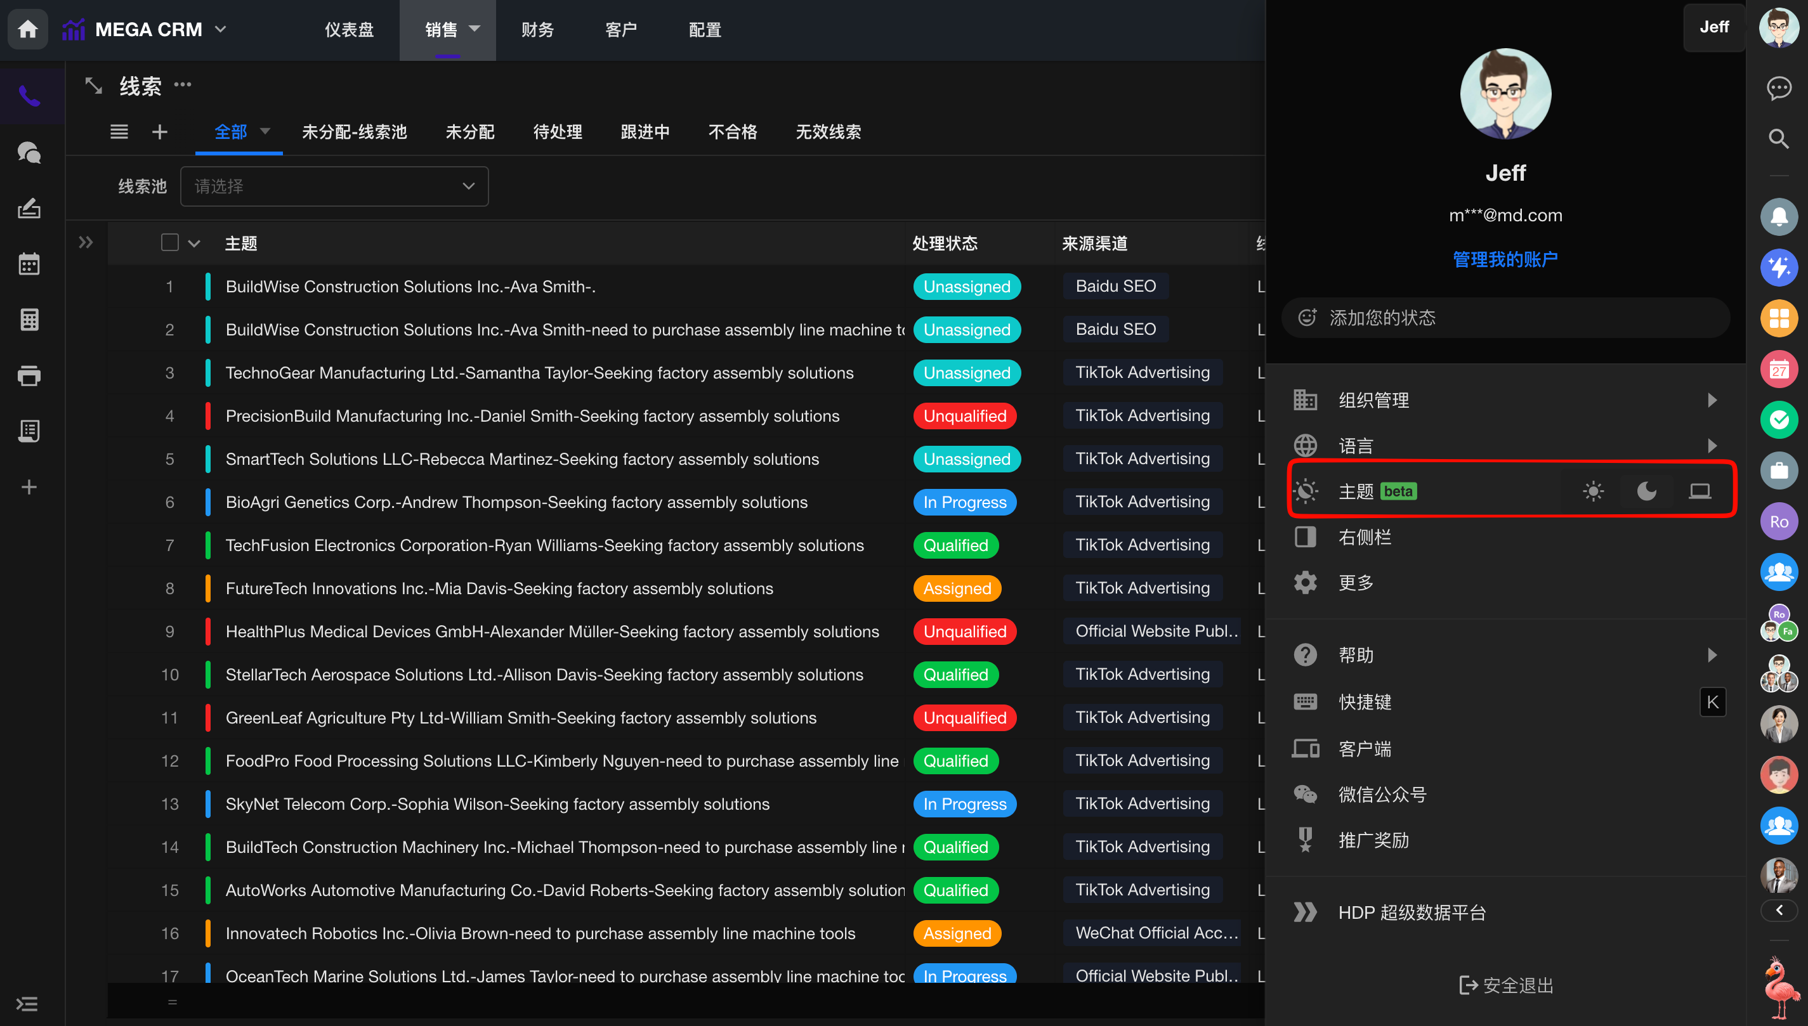This screenshot has width=1808, height=1026.
Task: Click the 管理我的账户 link
Action: point(1505,259)
